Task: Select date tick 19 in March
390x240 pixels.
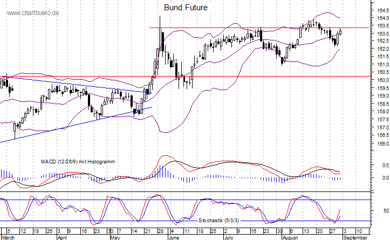Action: coord(36,231)
